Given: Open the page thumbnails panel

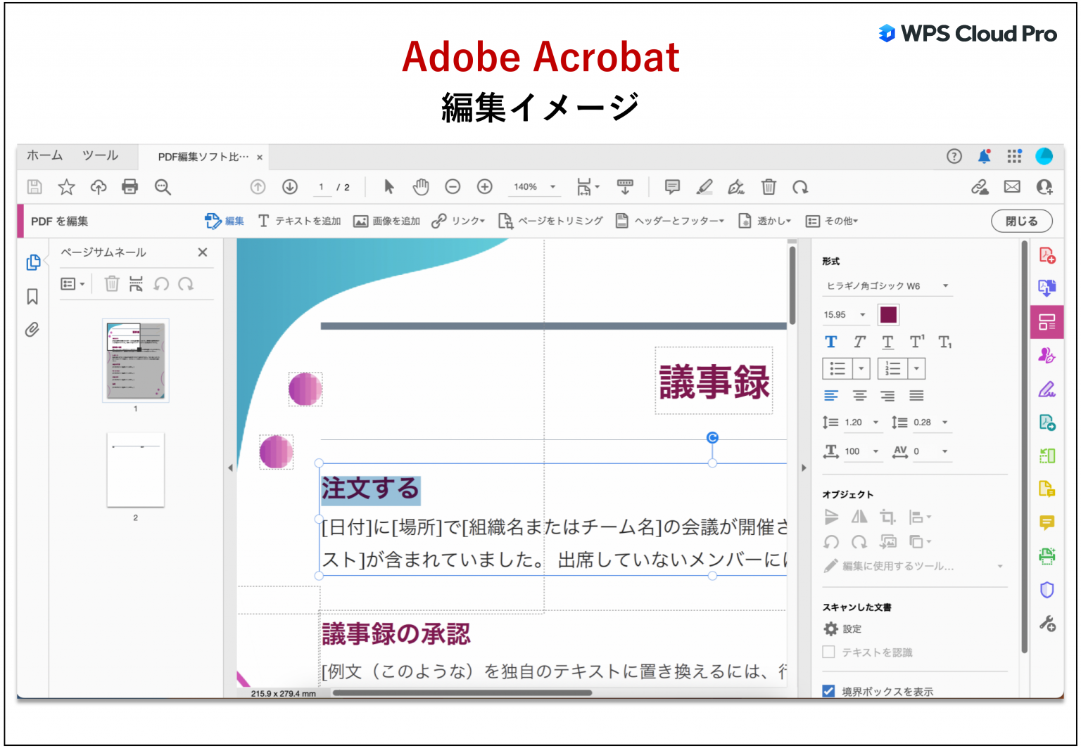Looking at the screenshot, I should pyautogui.click(x=32, y=262).
